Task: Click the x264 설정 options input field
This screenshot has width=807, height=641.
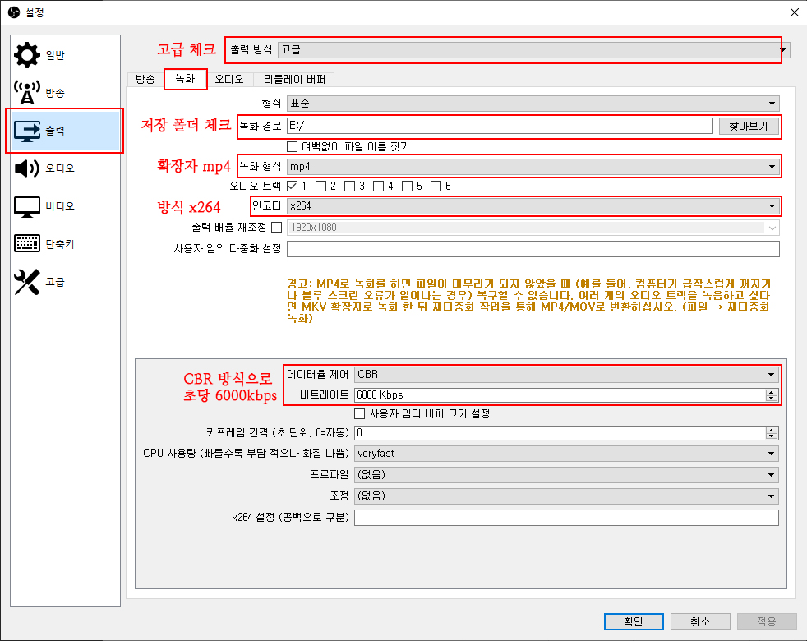Action: click(567, 518)
